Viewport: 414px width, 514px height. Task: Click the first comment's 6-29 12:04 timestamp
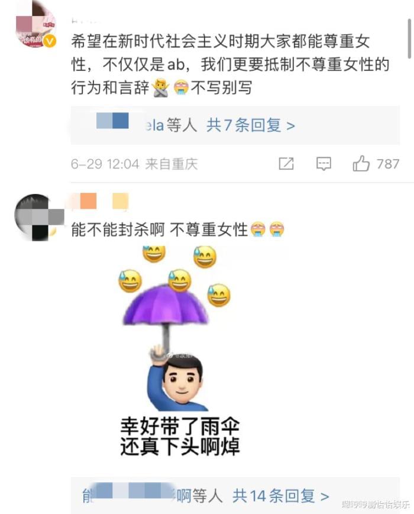point(105,164)
